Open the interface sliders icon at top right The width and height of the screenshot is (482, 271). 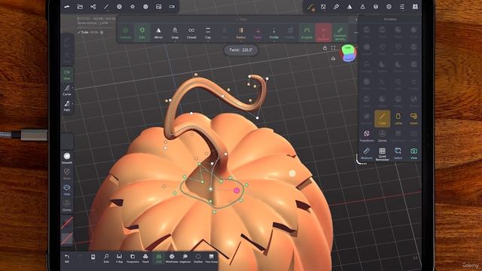pyautogui.click(x=402, y=7)
